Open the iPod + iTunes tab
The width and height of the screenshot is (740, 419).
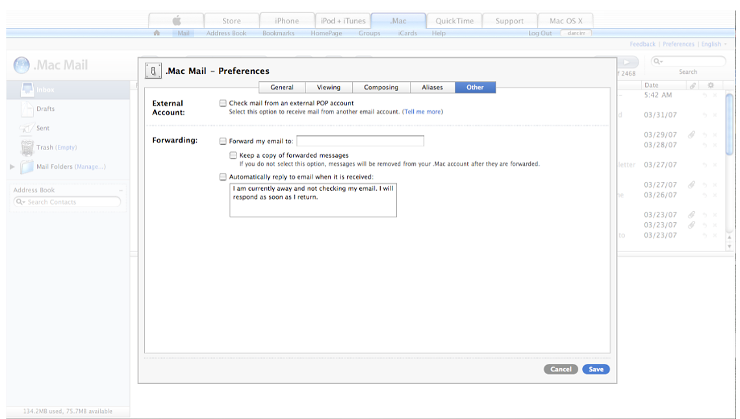coord(343,21)
